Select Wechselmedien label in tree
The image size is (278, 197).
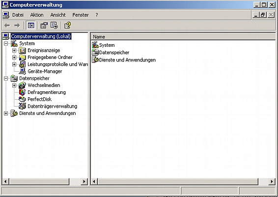(44, 85)
